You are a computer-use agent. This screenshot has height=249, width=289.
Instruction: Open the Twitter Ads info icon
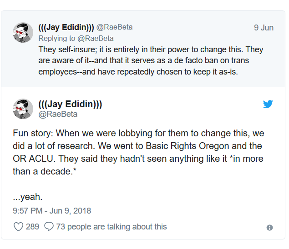pos(269,227)
